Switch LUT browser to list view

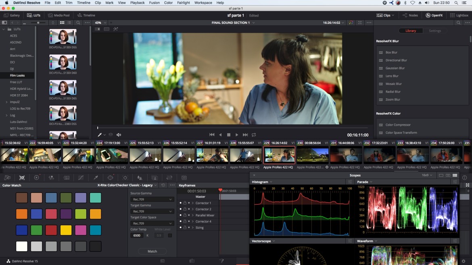69,23
